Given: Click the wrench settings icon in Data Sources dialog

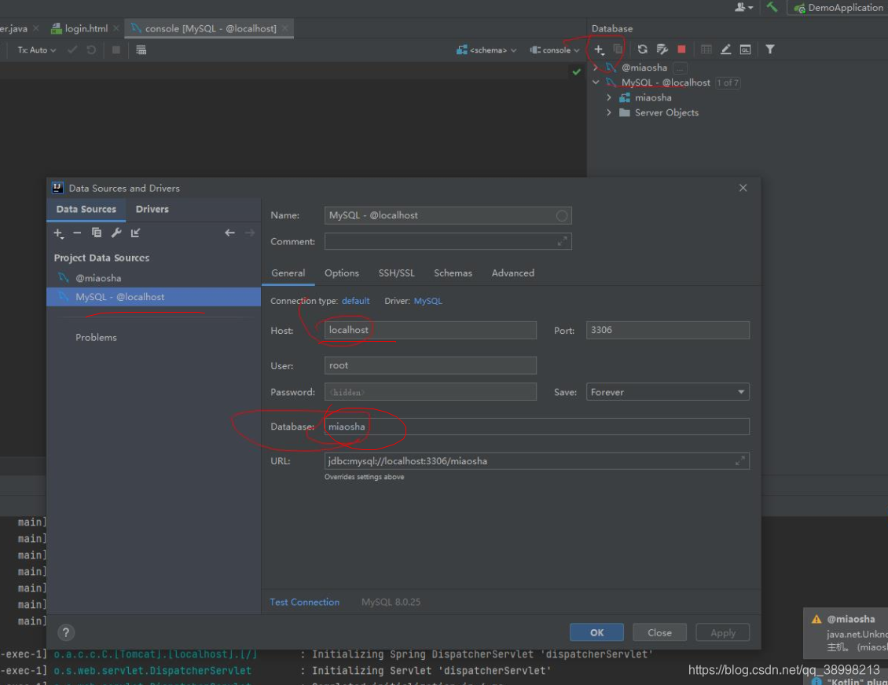Looking at the screenshot, I should pos(116,233).
